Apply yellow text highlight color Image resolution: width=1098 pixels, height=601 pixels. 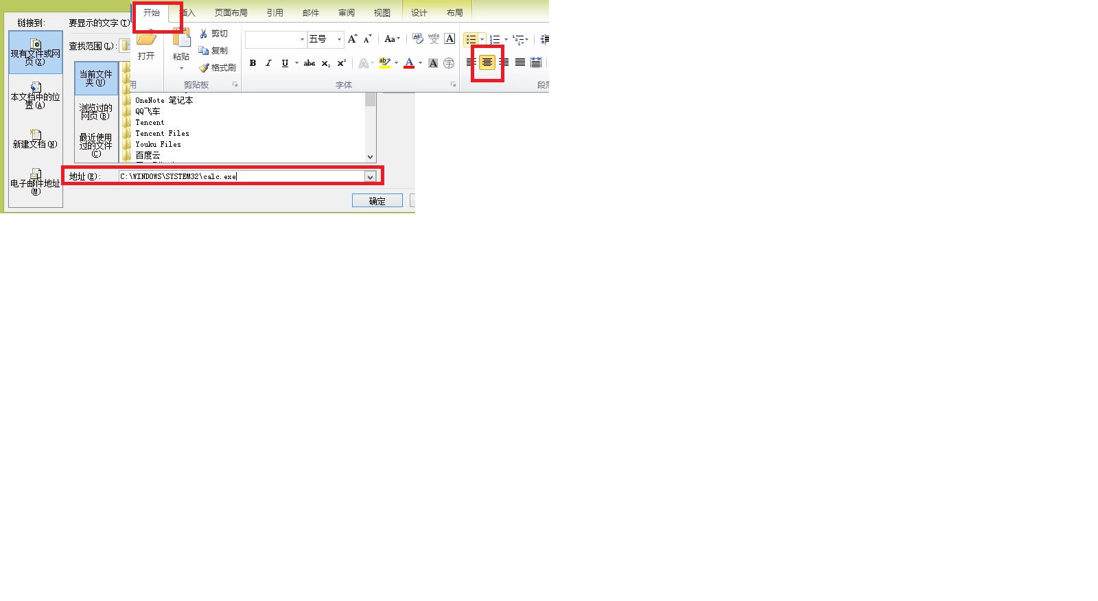click(385, 63)
